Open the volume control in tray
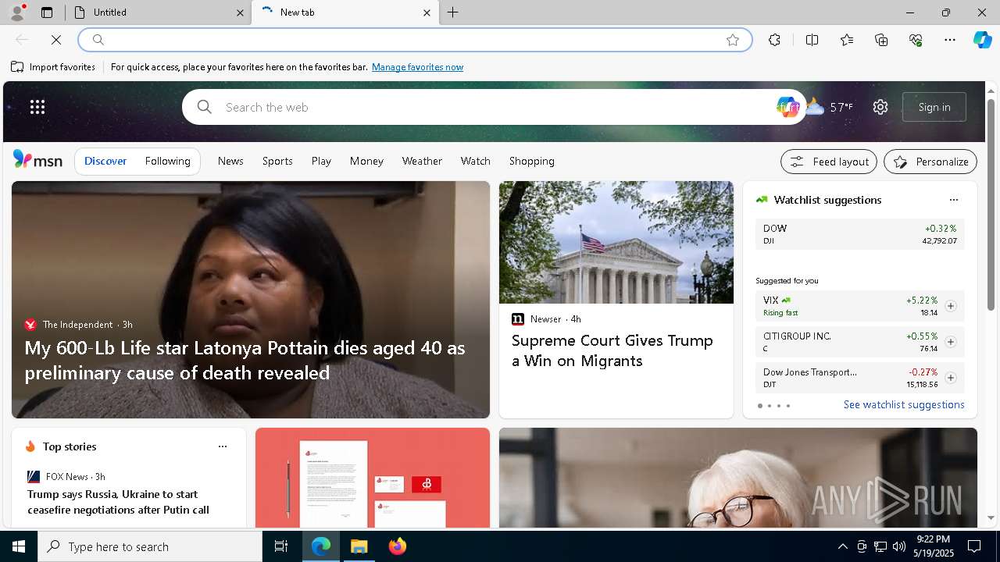 tap(898, 546)
